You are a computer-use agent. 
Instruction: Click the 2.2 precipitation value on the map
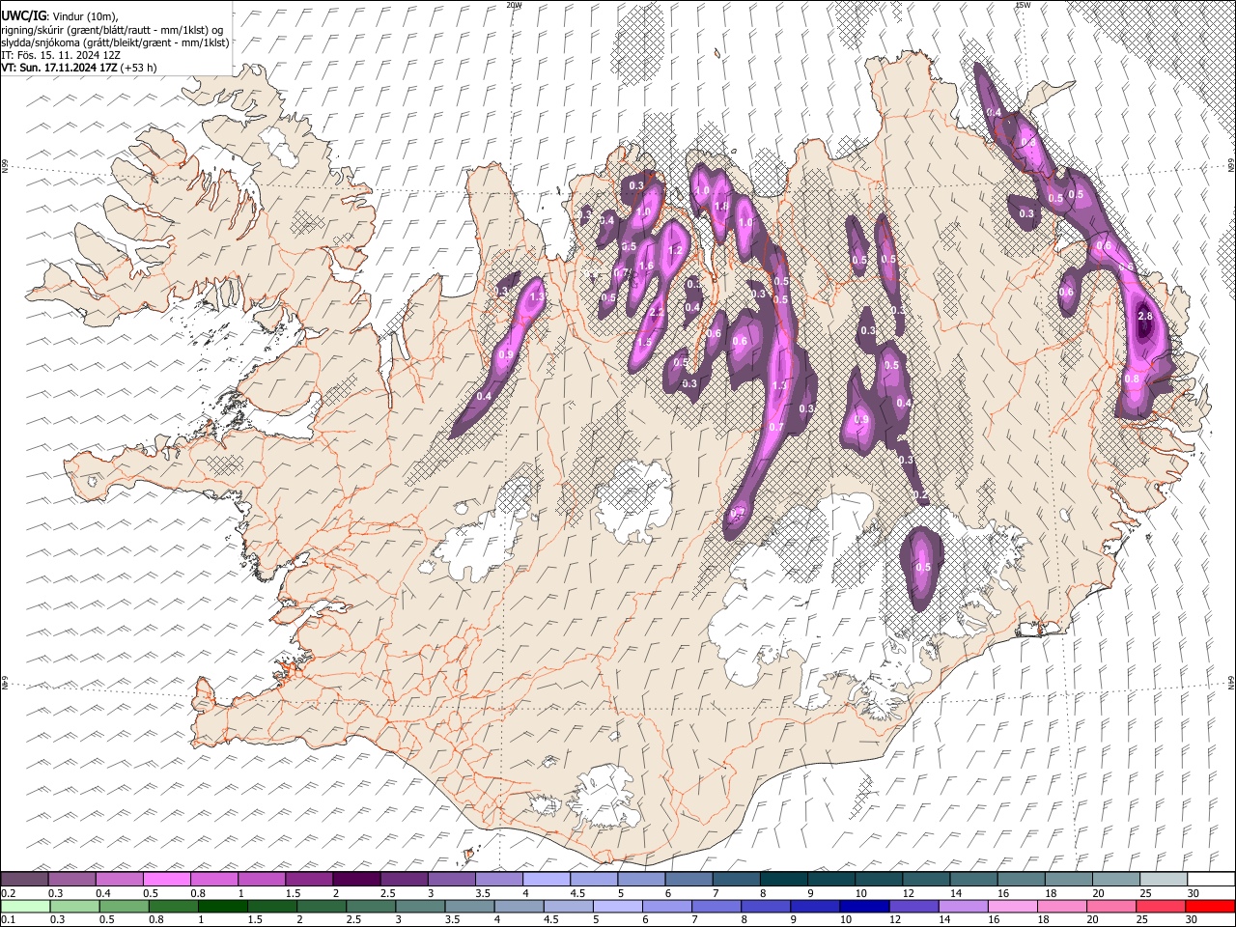[x=656, y=312]
